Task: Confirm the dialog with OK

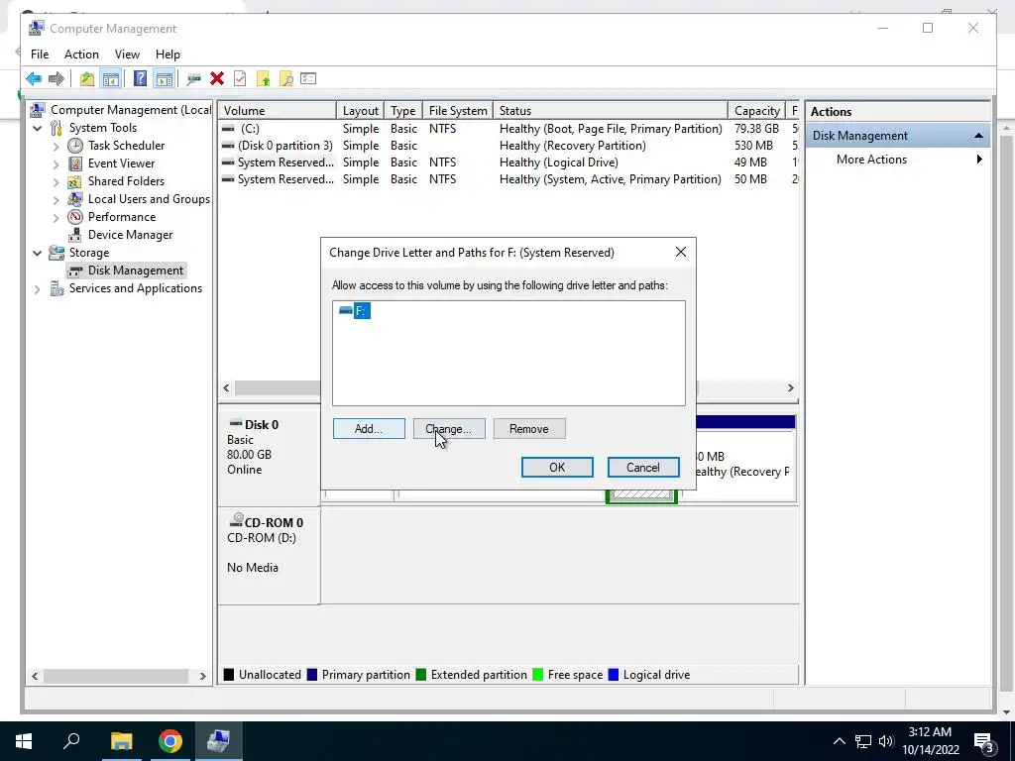Action: (557, 468)
